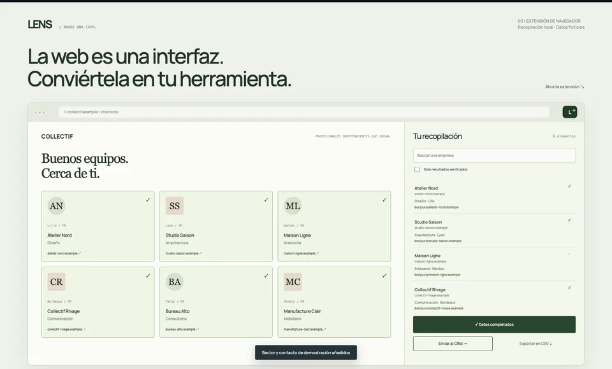Image resolution: width=612 pixels, height=369 pixels.
Task: Click the toast 'Sector y contacto de demostración añadidos'
Action: [306, 352]
